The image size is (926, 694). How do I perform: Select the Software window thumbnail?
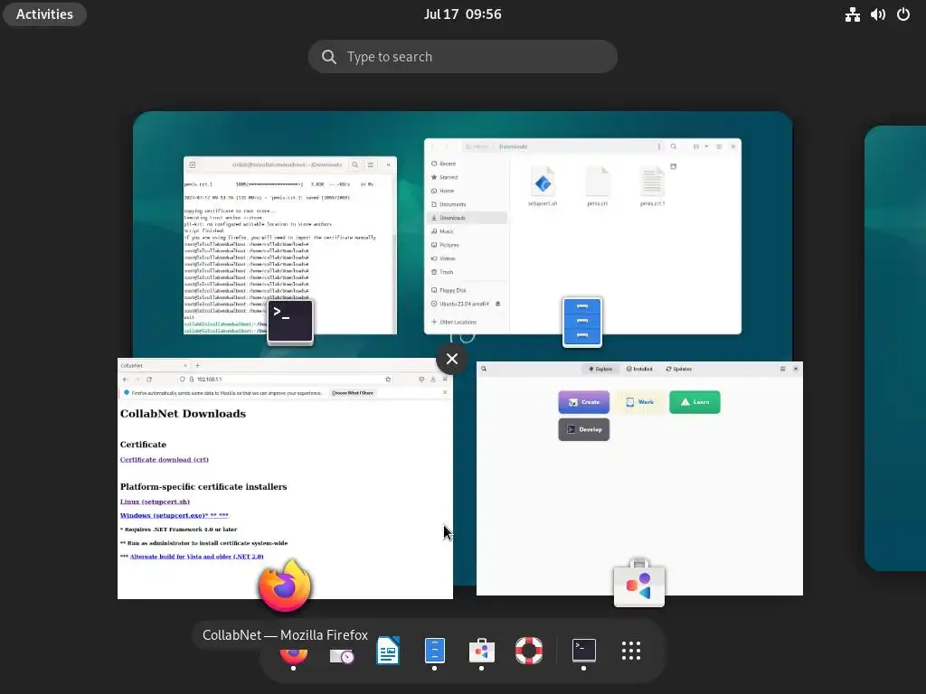639,478
